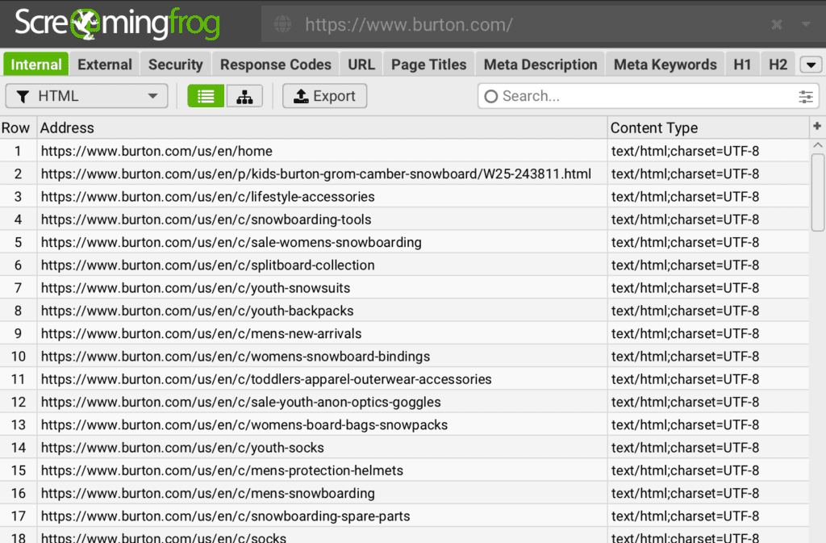Open the H2 tab
The width and height of the screenshot is (826, 543).
pyautogui.click(x=778, y=65)
